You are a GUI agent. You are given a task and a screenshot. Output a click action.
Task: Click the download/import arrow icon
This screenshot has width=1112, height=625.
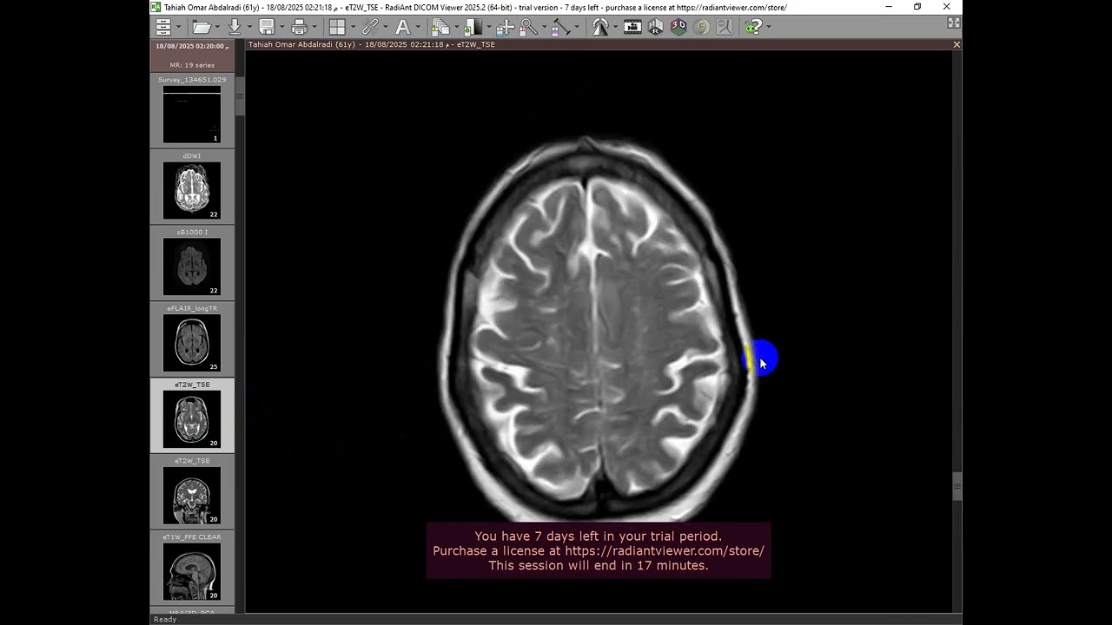235,27
